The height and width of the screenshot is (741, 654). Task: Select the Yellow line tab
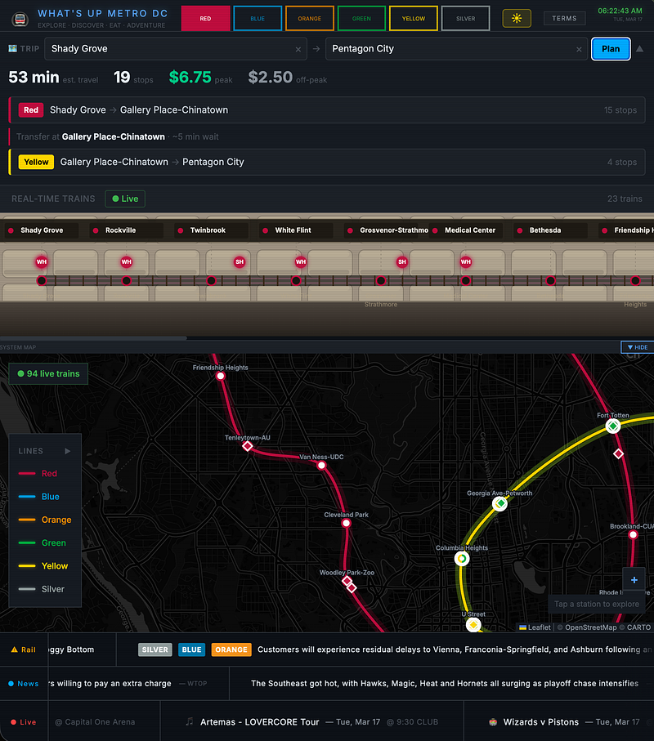tap(414, 19)
